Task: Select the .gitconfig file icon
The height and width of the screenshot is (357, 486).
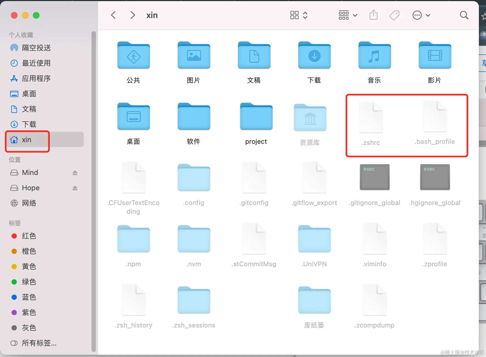Action: click(x=254, y=177)
